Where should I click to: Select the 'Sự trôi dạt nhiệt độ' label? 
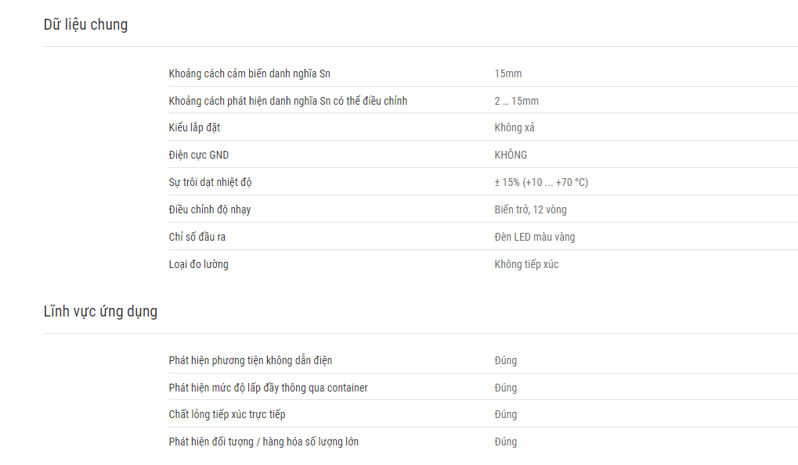click(x=210, y=183)
